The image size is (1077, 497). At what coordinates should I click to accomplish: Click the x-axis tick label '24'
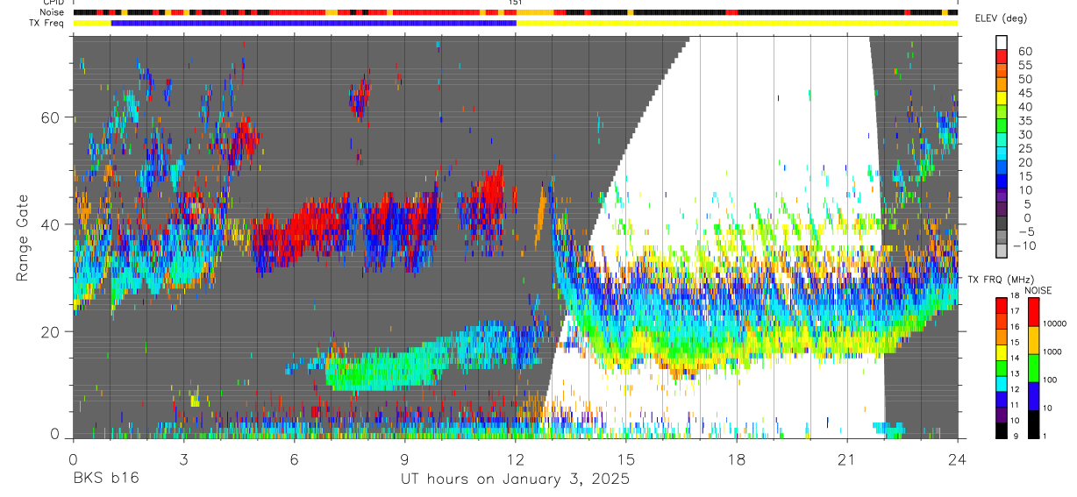pyautogui.click(x=958, y=458)
